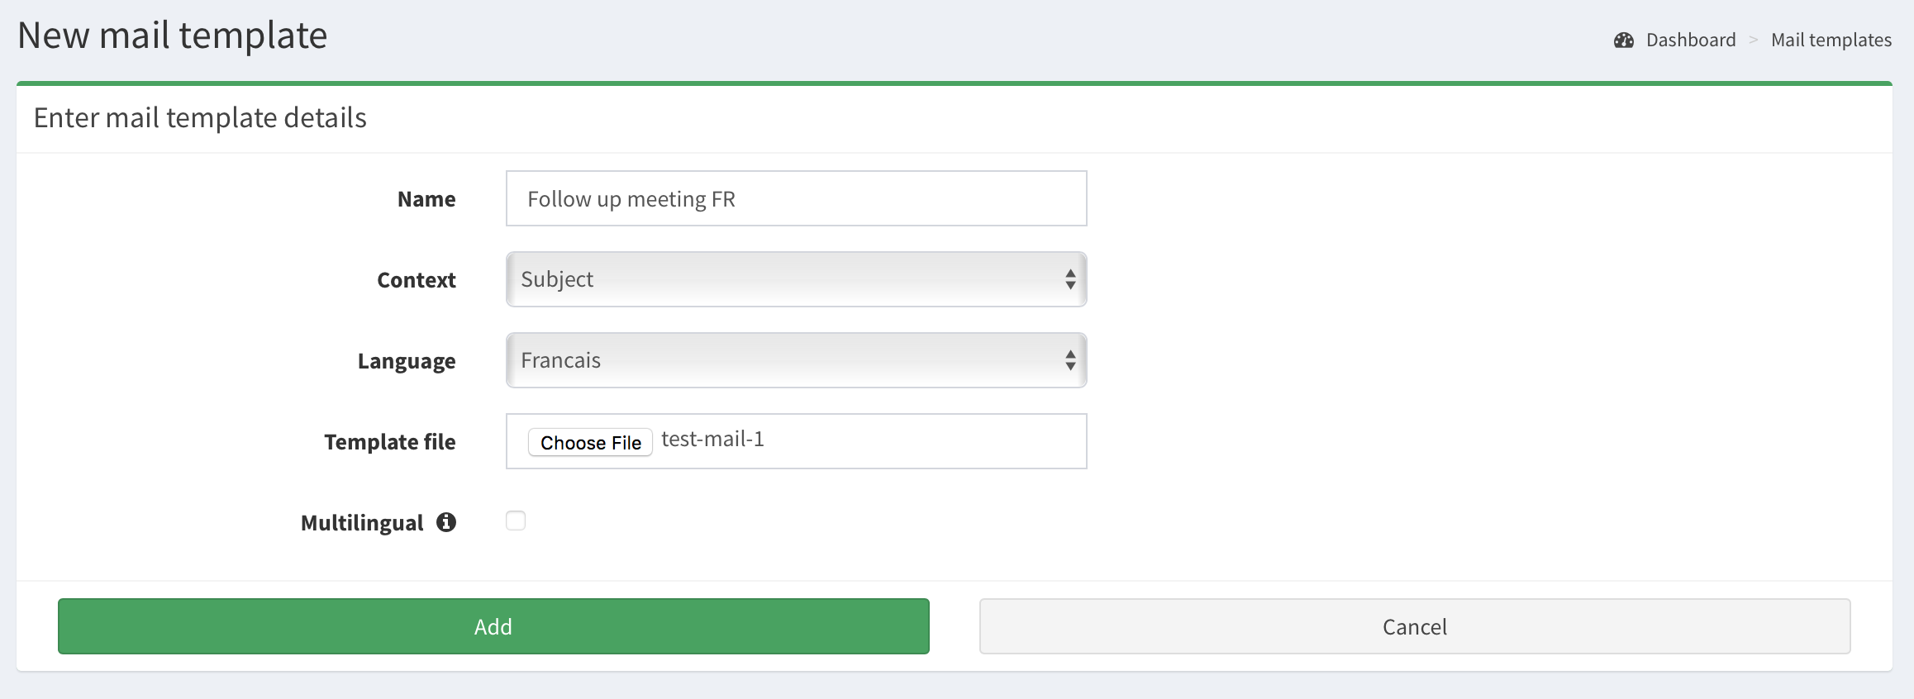Click the Context field label
Image resolution: width=1914 pixels, height=699 pixels.
pyautogui.click(x=416, y=280)
